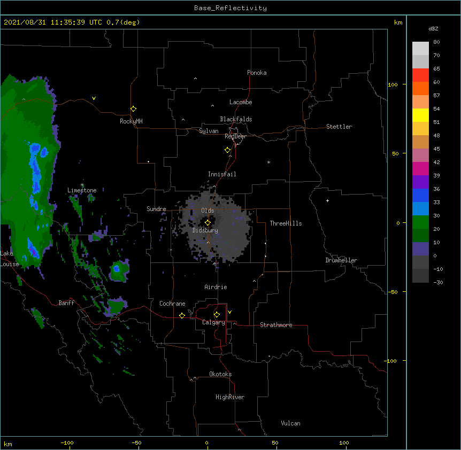
Task: Click the Cochrane town label
Action: (x=172, y=304)
